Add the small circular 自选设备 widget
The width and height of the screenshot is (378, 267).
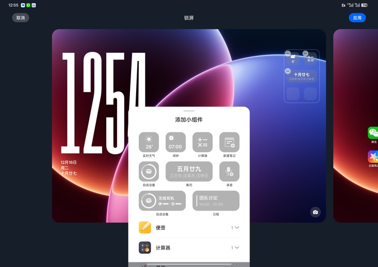pyautogui.click(x=149, y=171)
